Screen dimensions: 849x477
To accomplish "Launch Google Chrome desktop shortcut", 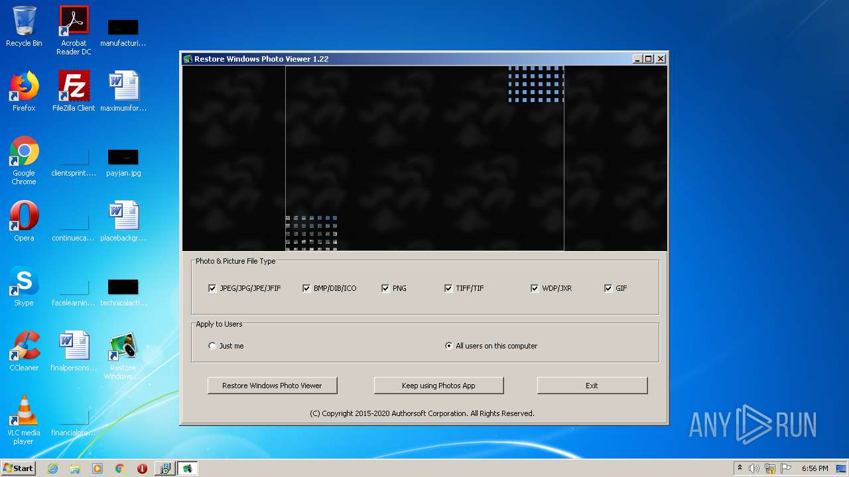I will pyautogui.click(x=24, y=161).
